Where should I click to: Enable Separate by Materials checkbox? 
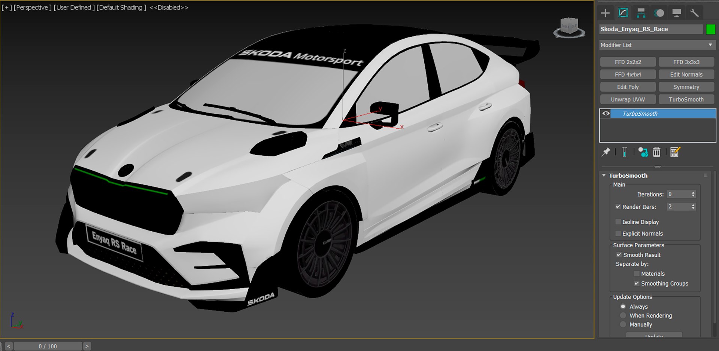637,274
